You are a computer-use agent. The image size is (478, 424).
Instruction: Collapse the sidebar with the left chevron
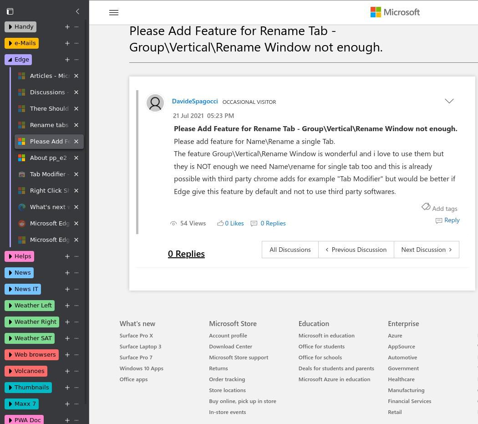tap(77, 11)
